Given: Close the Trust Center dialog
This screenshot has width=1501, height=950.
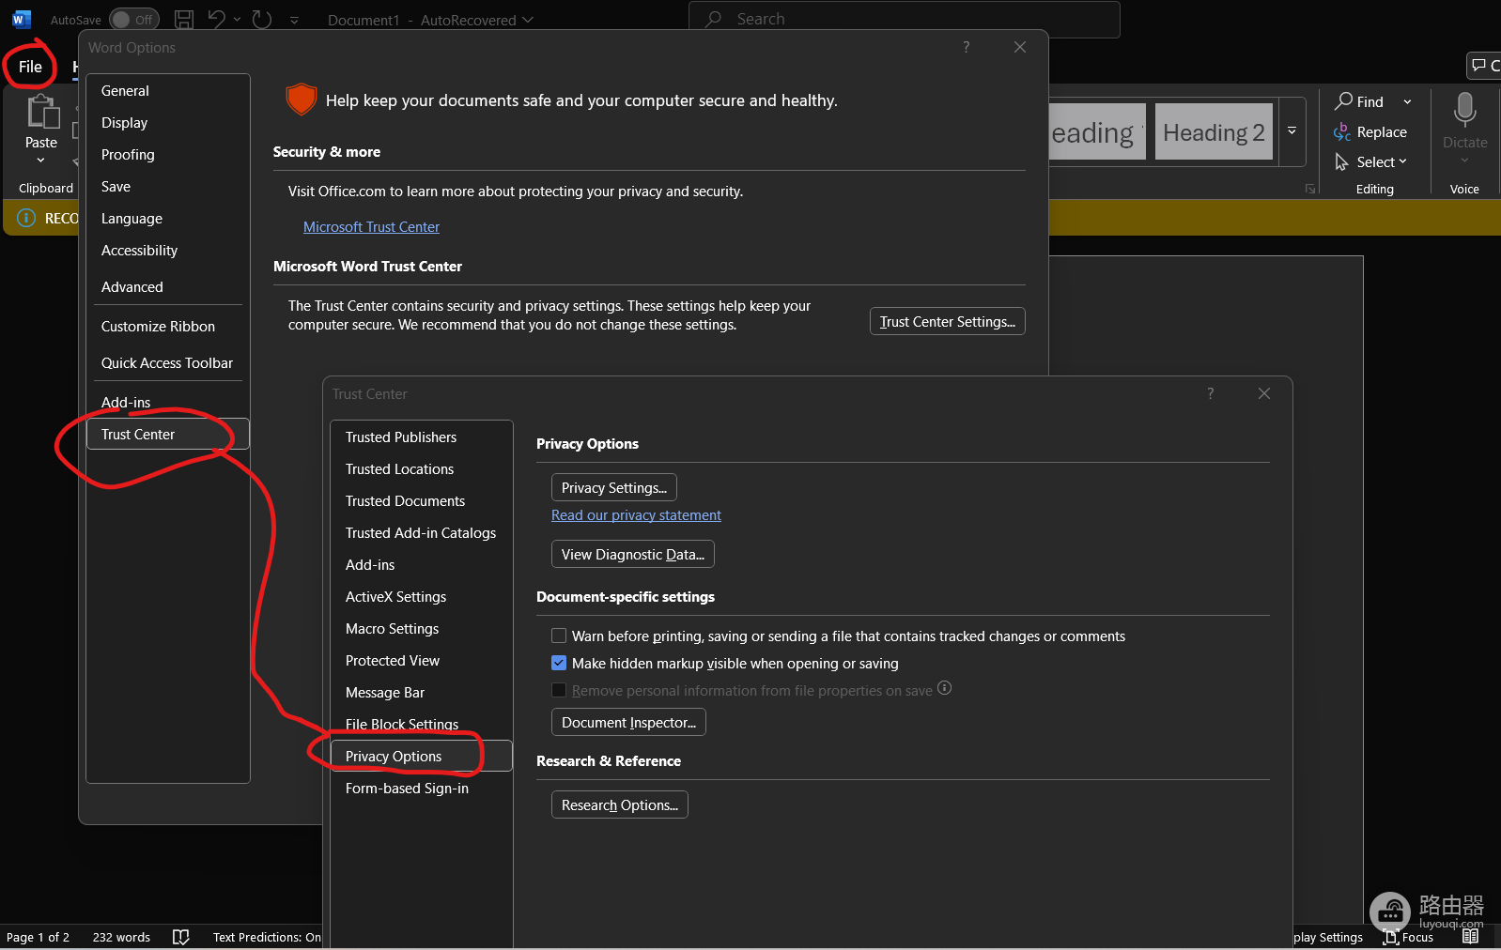Looking at the screenshot, I should coord(1264,393).
